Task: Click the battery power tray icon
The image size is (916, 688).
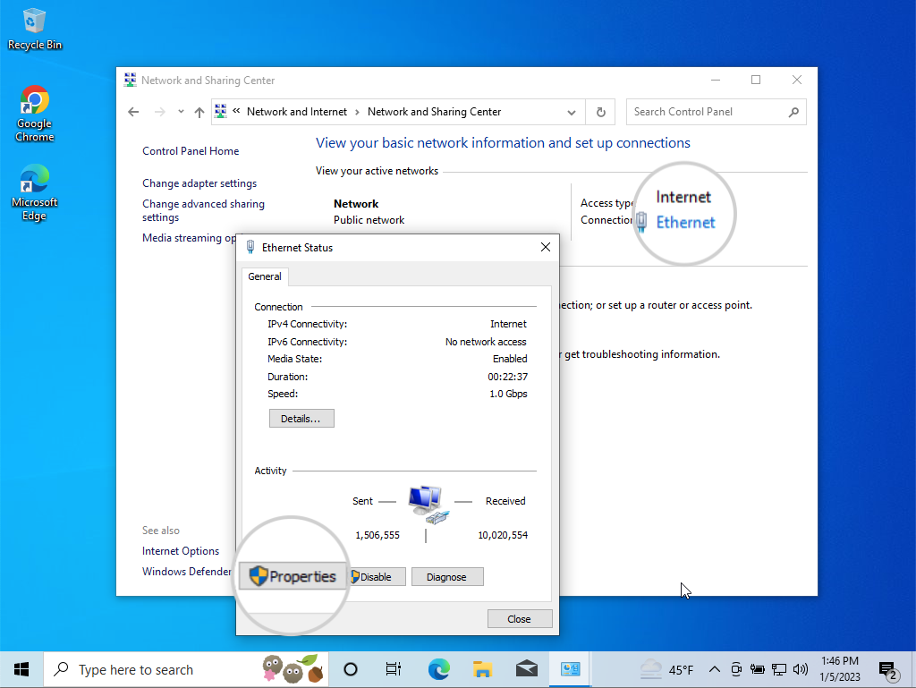Action: pyautogui.click(x=758, y=669)
